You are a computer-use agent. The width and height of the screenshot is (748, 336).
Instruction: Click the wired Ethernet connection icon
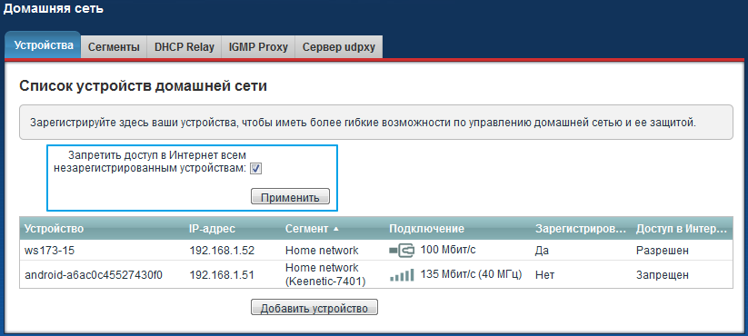403,250
